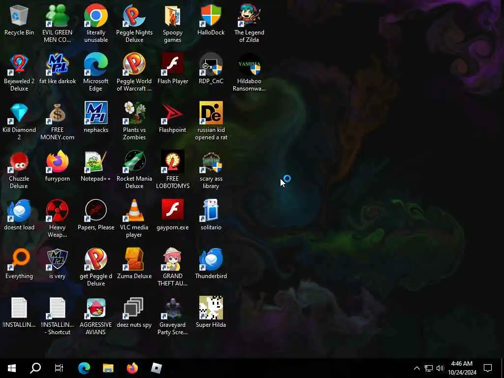504x378 pixels.
Task: Click the Graveyard Party Scre... icon
Action: pyautogui.click(x=173, y=316)
